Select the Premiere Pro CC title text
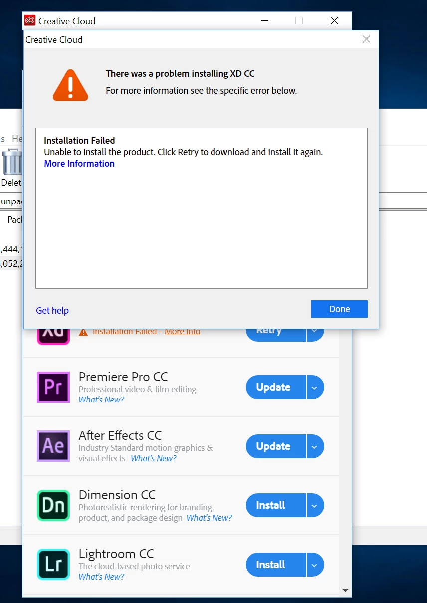Viewport: 427px width, 603px height. tap(123, 377)
